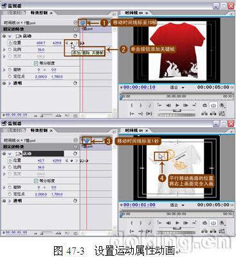Expand the 透明 effect in the 00:00:01:00 window
The height and width of the screenshot is (259, 236).
point(10,201)
